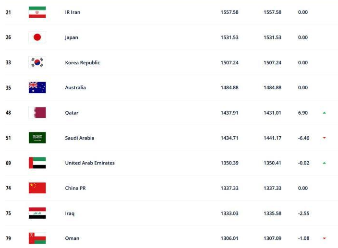Click the IR Iran flag icon

pos(37,12)
